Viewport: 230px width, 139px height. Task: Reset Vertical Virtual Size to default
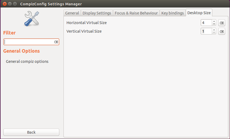click(222, 32)
